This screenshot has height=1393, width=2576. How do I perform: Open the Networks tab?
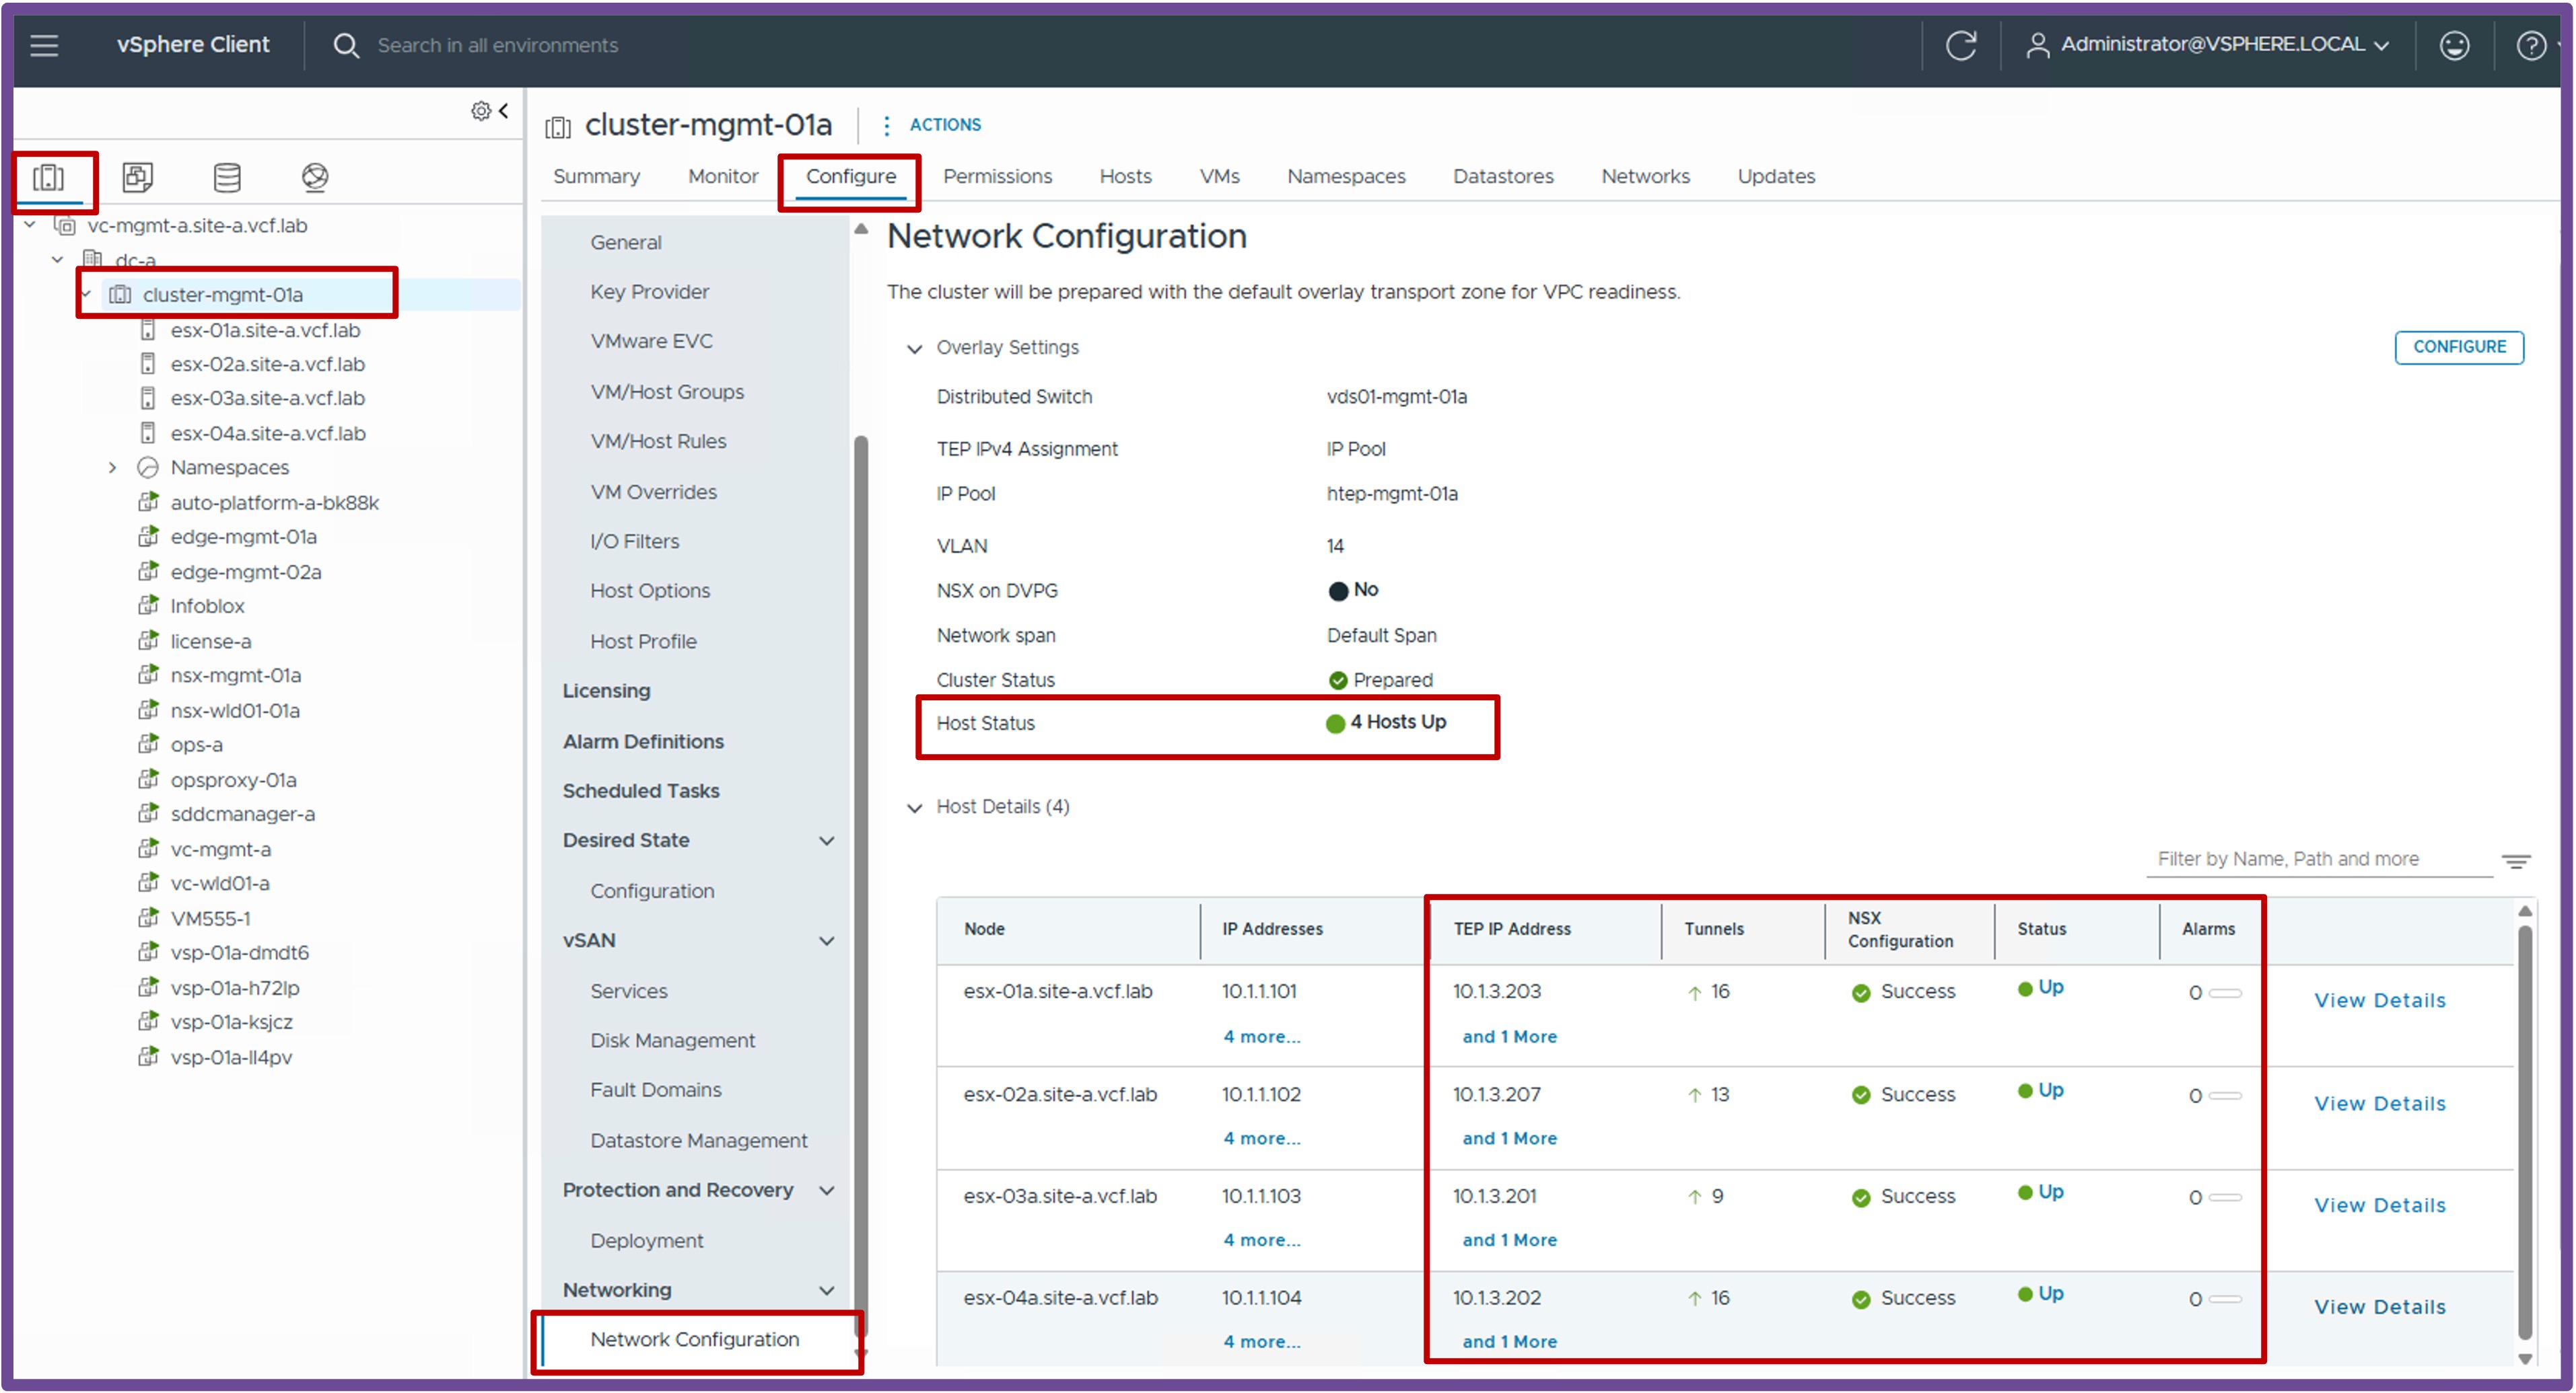click(x=1645, y=177)
